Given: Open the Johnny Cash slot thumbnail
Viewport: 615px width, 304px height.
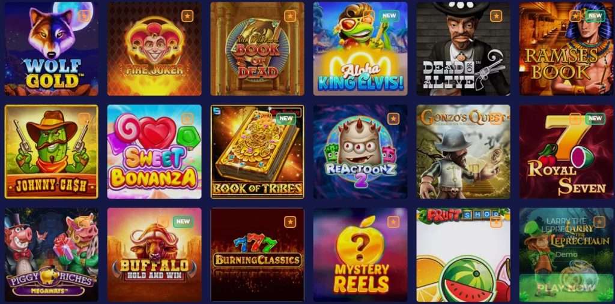Looking at the screenshot, I should click(52, 152).
